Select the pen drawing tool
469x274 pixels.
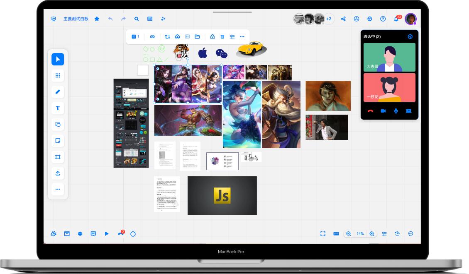click(58, 92)
